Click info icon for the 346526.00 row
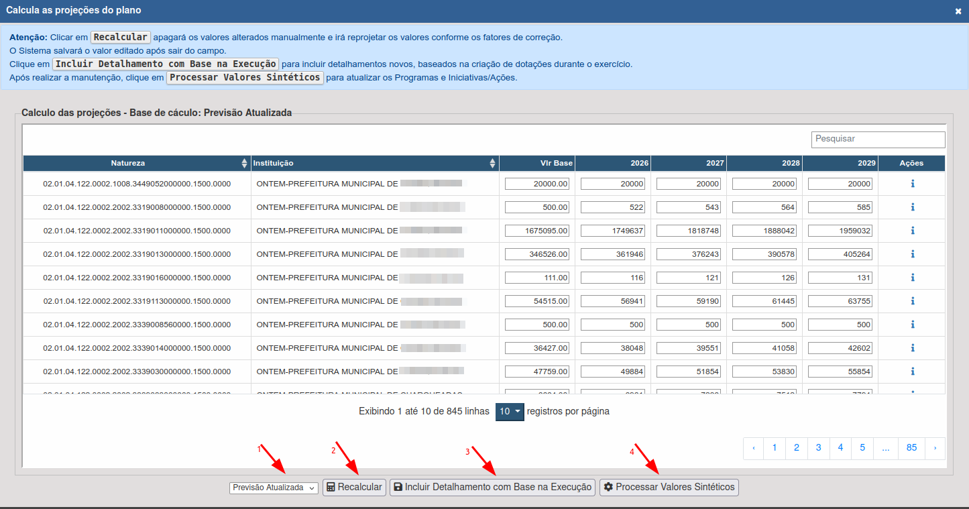 click(x=912, y=254)
